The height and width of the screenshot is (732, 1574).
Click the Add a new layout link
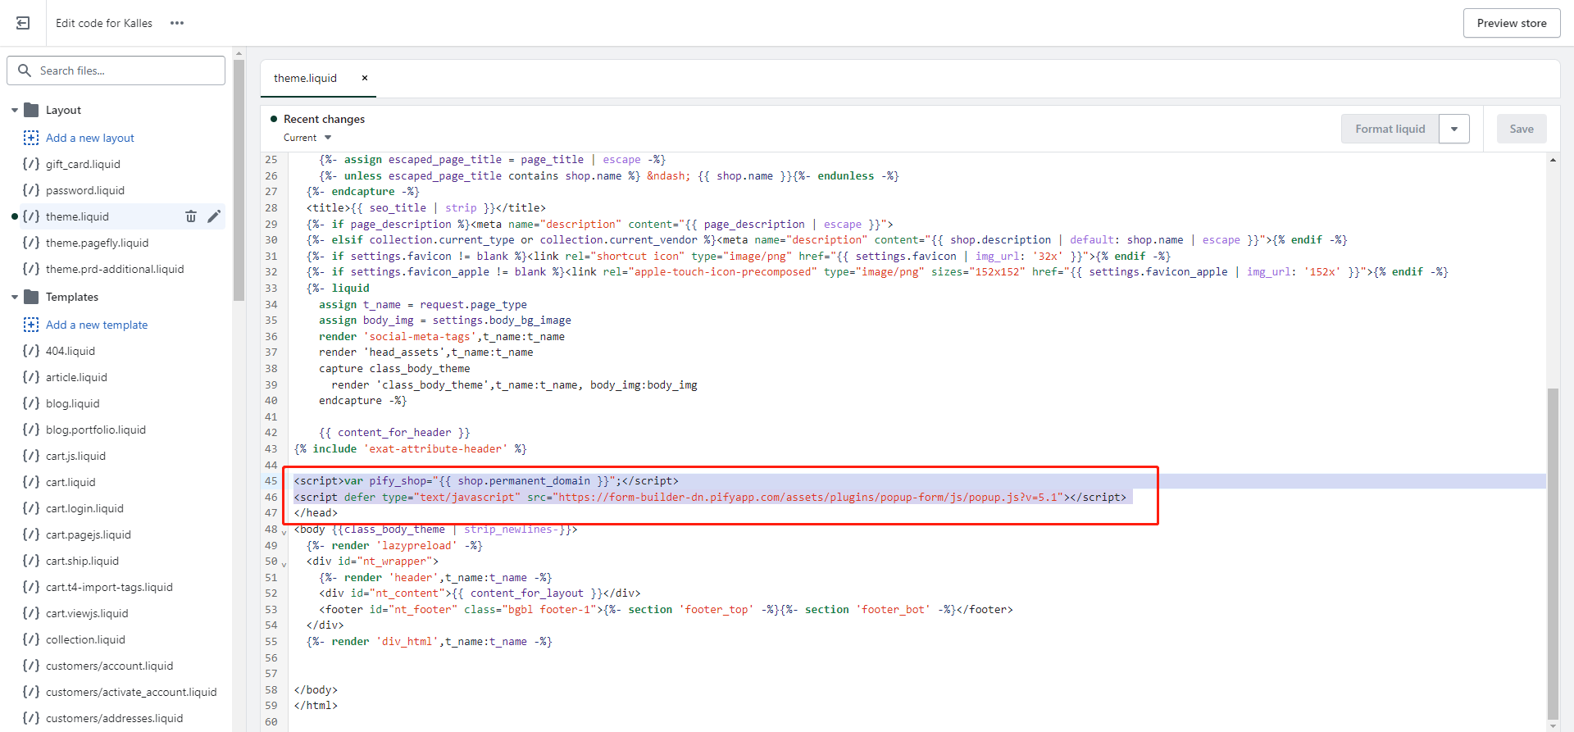click(x=90, y=138)
